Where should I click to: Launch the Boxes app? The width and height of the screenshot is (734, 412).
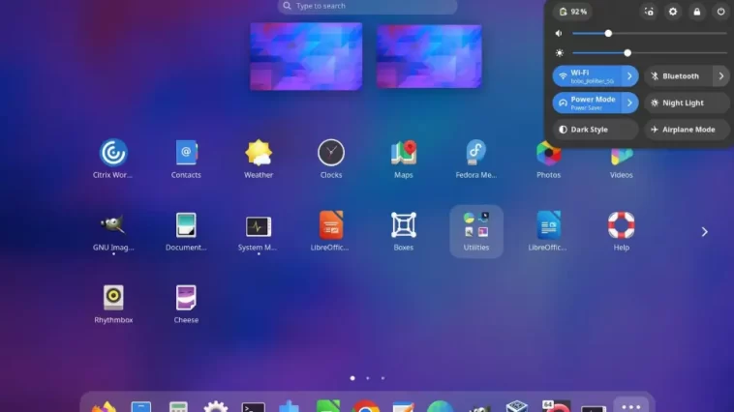coord(404,231)
